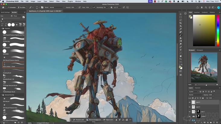Select the Brush tool in toolbar
221x124 pixels.
(181, 35)
